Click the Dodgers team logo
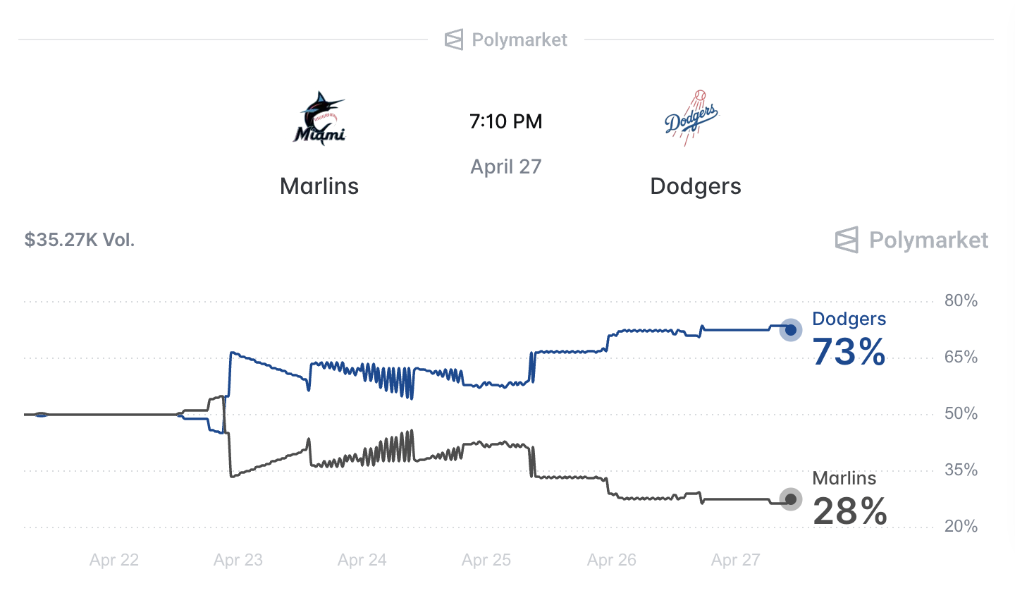The height and width of the screenshot is (598, 1015). [x=691, y=118]
